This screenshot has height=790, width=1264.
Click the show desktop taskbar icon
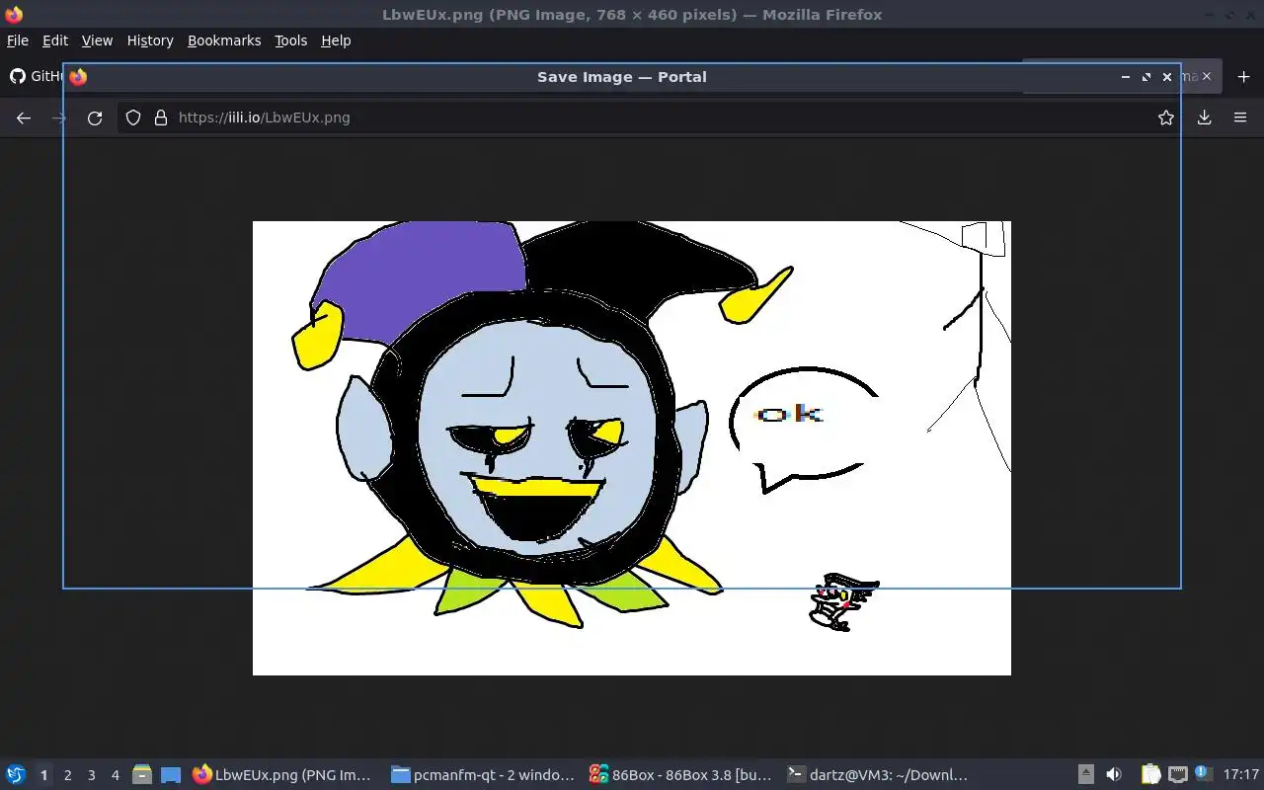click(171, 775)
